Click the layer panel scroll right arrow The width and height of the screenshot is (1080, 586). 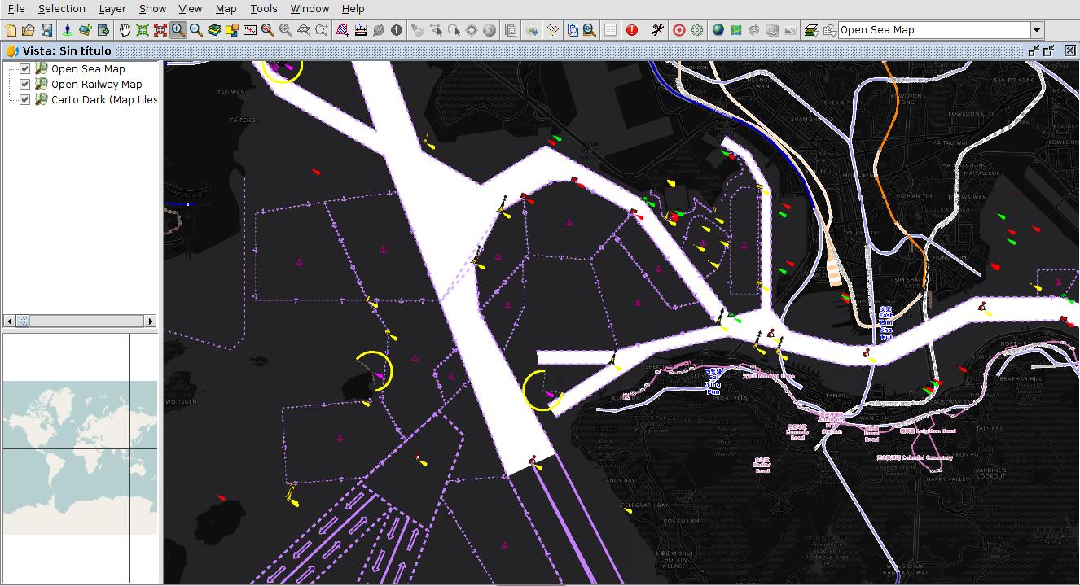151,321
